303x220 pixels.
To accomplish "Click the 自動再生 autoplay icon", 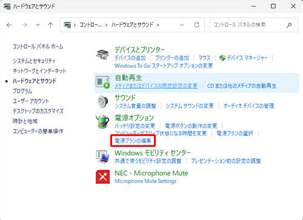I will [102, 82].
